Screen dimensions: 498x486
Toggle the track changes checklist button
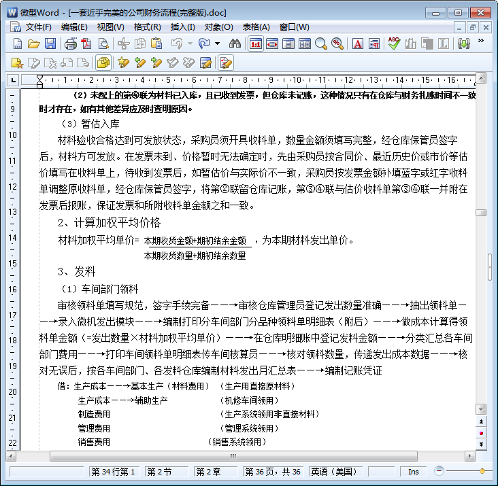[x=226, y=63]
